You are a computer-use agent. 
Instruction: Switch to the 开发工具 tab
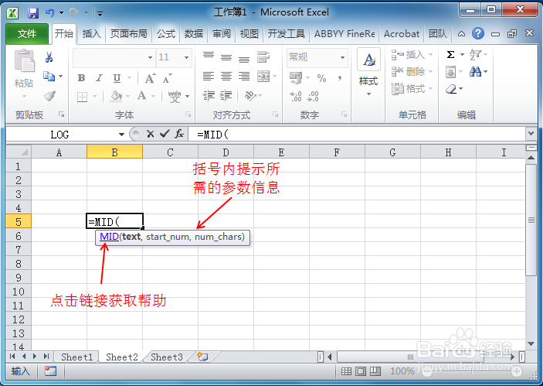(x=286, y=34)
